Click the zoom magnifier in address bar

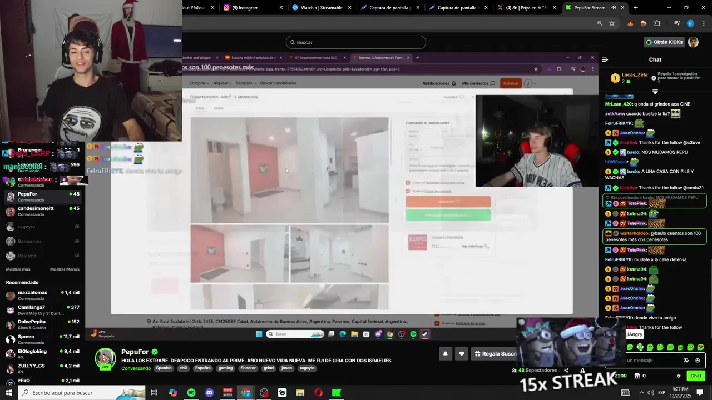(600, 23)
